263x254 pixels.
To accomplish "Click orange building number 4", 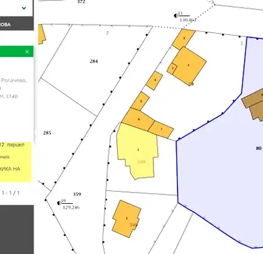I will (x=155, y=81).
